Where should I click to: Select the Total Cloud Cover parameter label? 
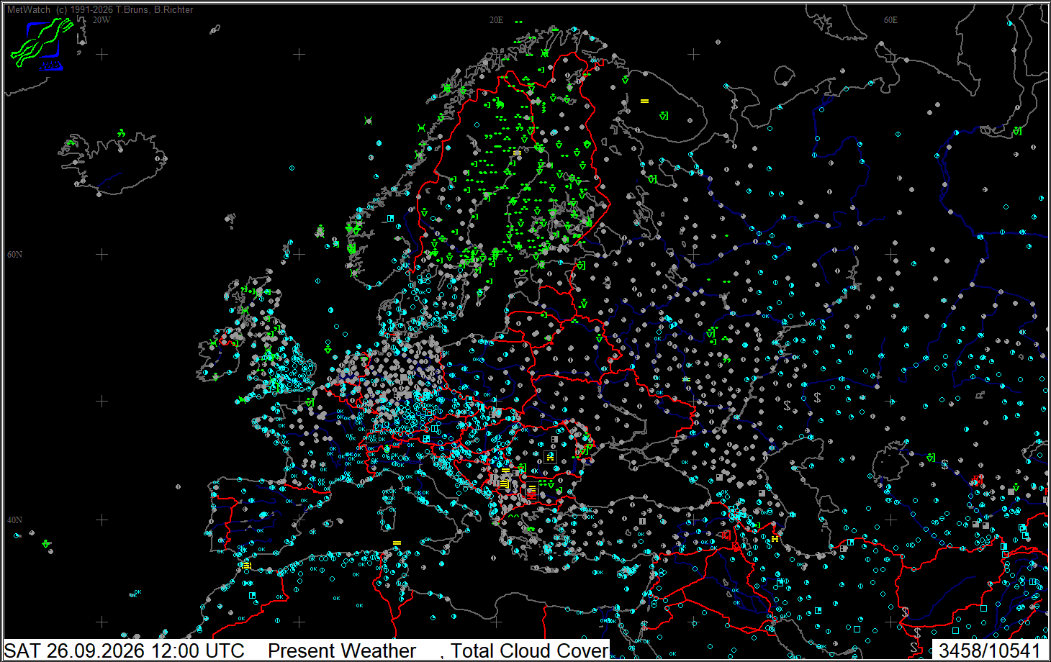coord(530,650)
